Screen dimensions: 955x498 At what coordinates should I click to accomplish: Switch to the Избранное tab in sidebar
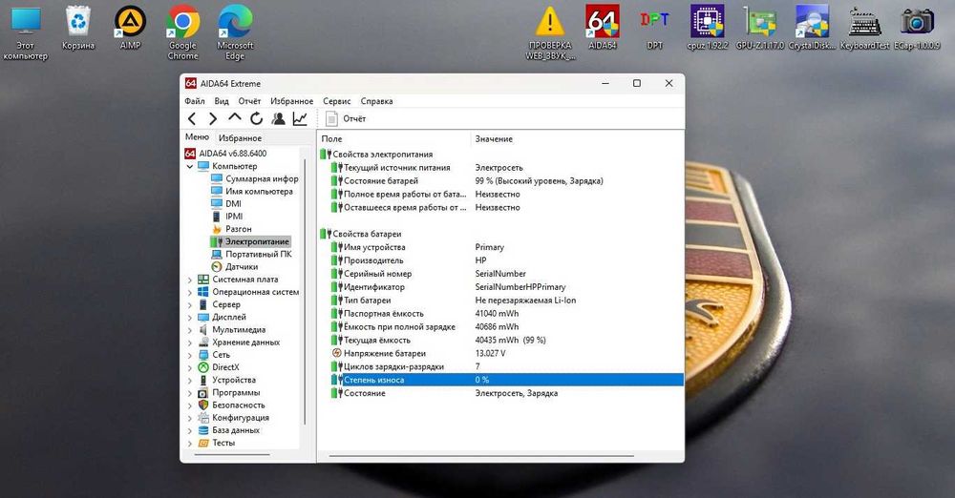tap(240, 138)
